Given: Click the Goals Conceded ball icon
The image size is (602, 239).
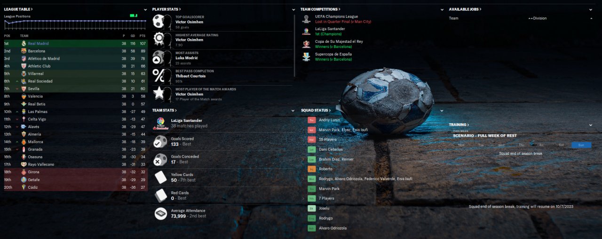Looking at the screenshot, I should point(161,159).
